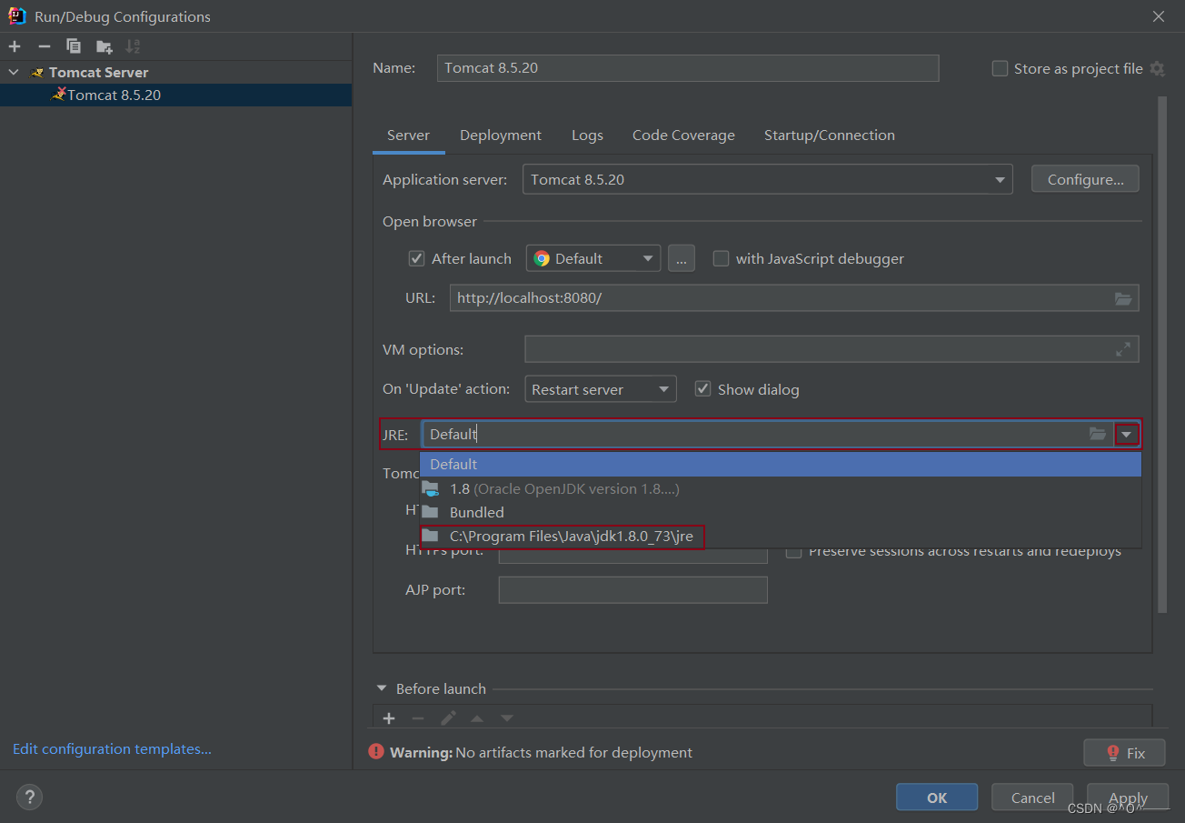Open On 'Update' action dropdown
Image resolution: width=1185 pixels, height=823 pixels.
pos(601,389)
